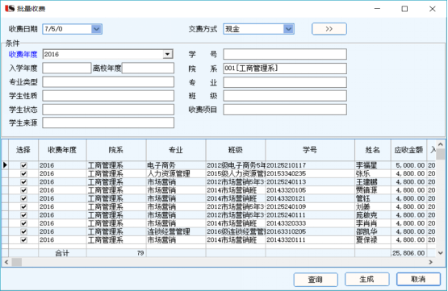Click the 收费年度 column header
Image resolution: width=448 pixels, height=291 pixels.
point(62,150)
